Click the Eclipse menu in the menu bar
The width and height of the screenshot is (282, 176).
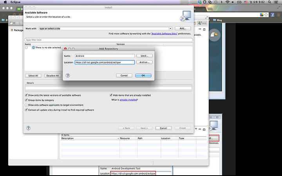point(15,2)
